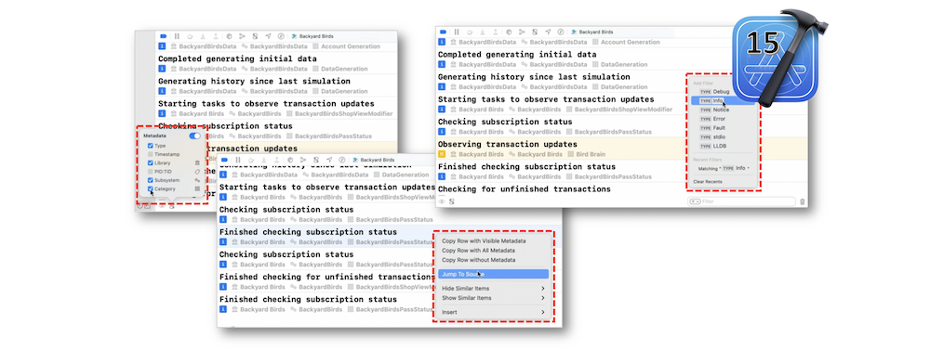Viewport: 930px width, 350px height.
Task: Turn off the Metadata switch
Action: 194,136
